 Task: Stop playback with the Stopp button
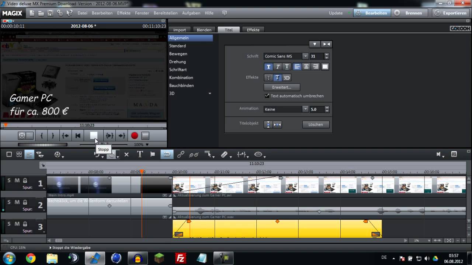click(94, 136)
